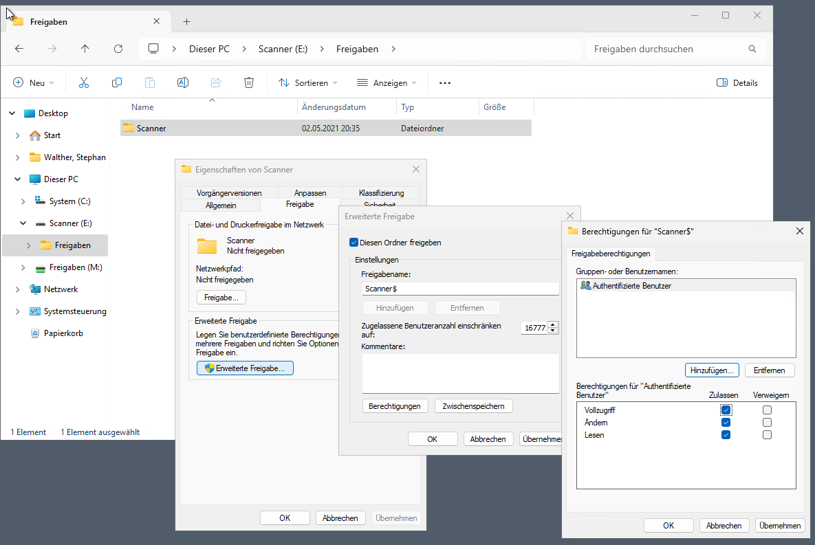Select System (C:) drive in tree
The width and height of the screenshot is (815, 545).
(x=69, y=201)
